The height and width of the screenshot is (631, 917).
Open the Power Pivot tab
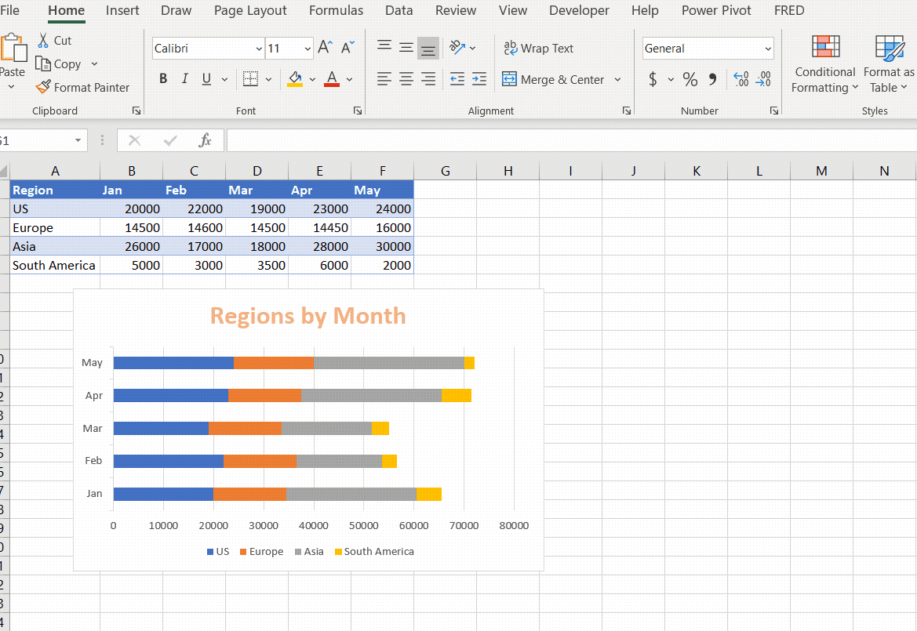[x=716, y=10]
